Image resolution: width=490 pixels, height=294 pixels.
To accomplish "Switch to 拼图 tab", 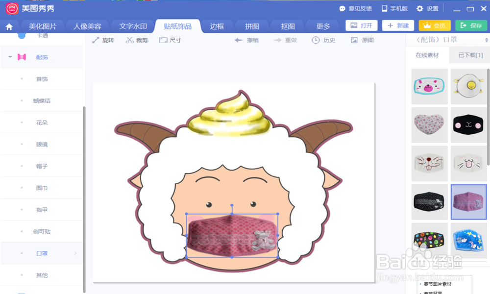I will click(252, 26).
